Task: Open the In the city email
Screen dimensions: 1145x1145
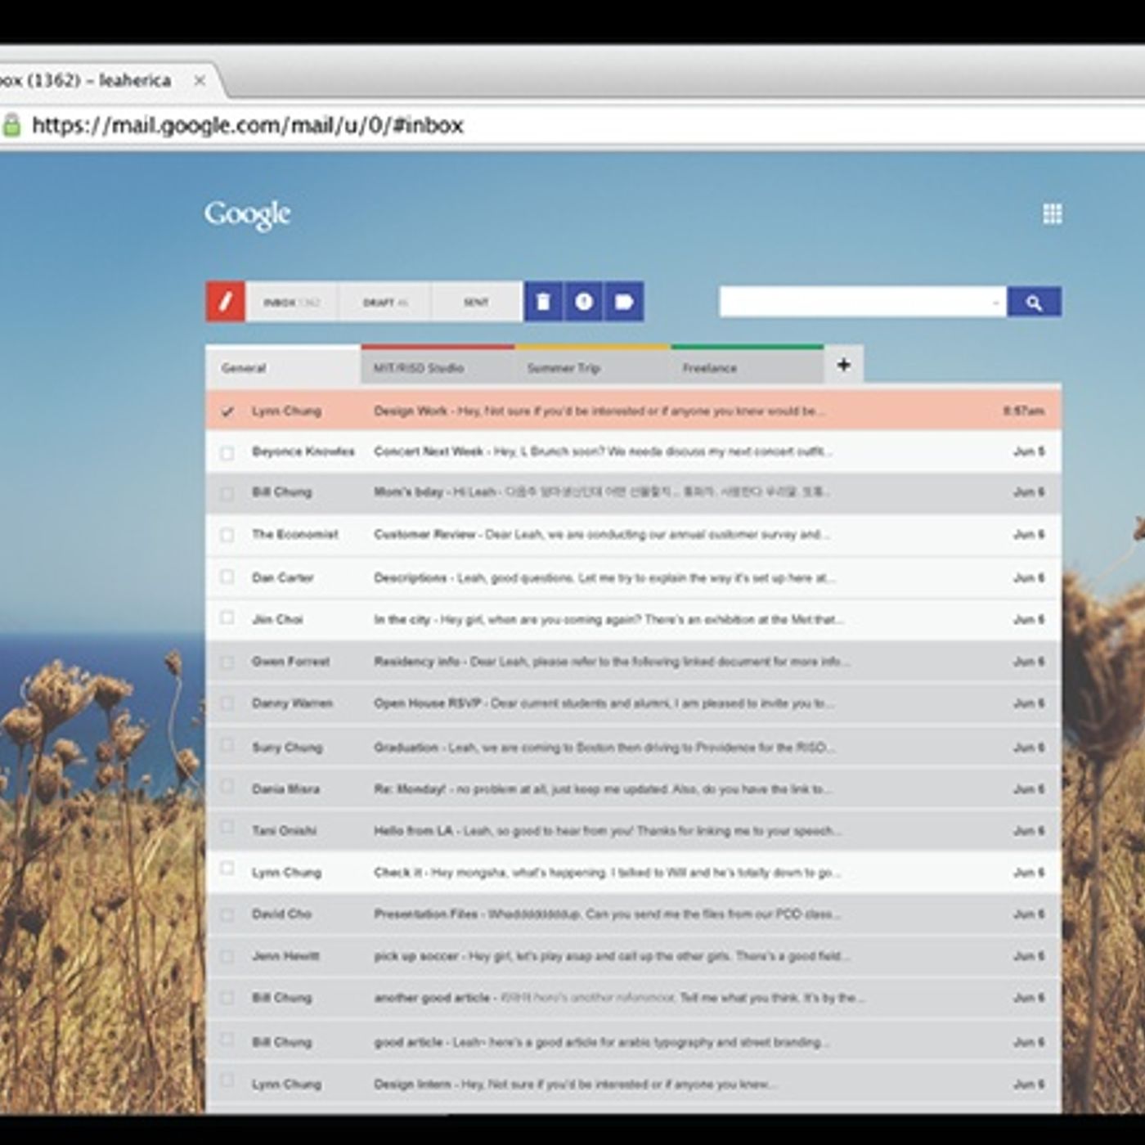Action: tap(634, 619)
